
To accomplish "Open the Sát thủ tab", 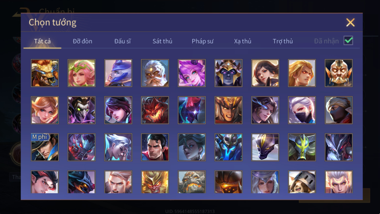I will click(x=162, y=41).
